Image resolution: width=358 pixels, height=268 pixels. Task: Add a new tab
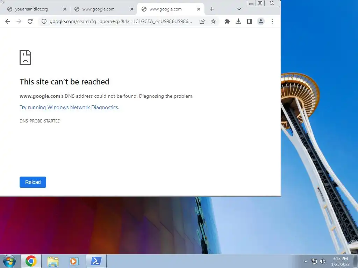[x=212, y=9]
